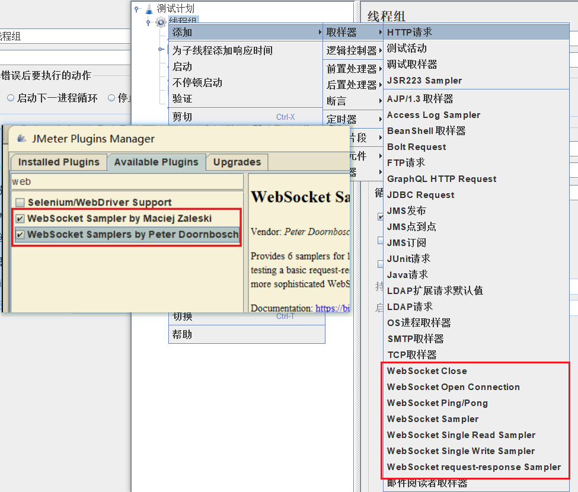Click the 线程组 gear icon in the tree
The height and width of the screenshot is (492, 578).
click(160, 21)
